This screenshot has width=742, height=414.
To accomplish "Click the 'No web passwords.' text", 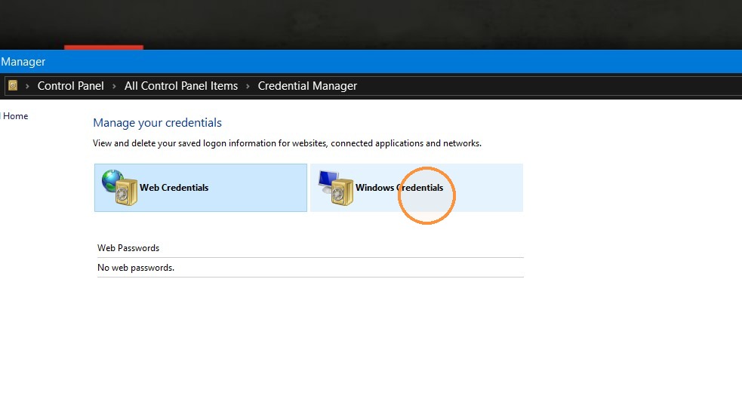I will [x=136, y=268].
